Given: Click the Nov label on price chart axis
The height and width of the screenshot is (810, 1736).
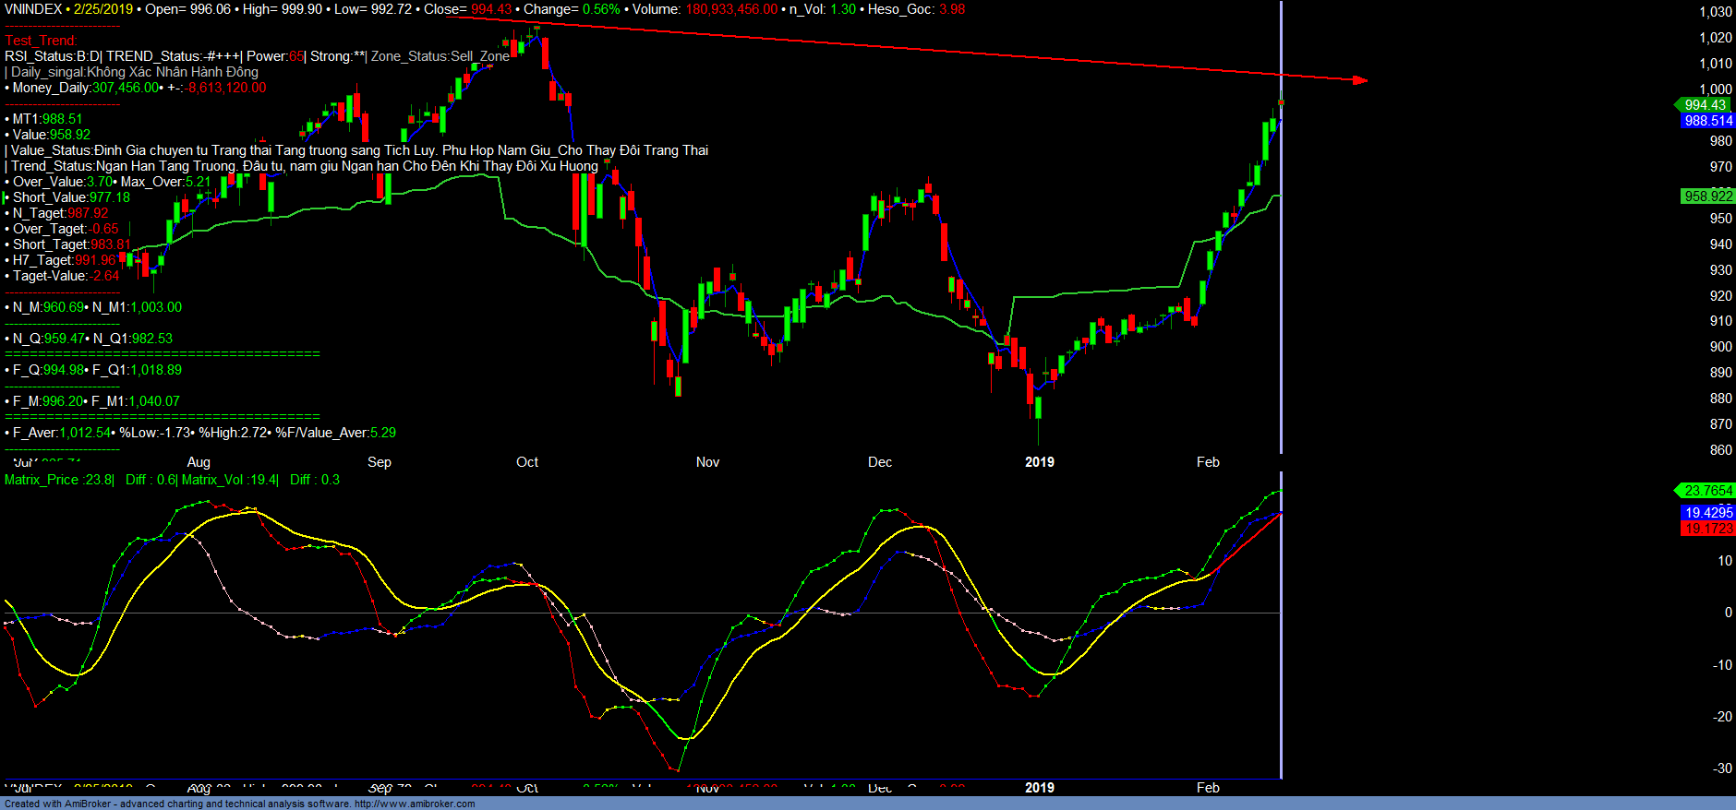Looking at the screenshot, I should click(707, 462).
